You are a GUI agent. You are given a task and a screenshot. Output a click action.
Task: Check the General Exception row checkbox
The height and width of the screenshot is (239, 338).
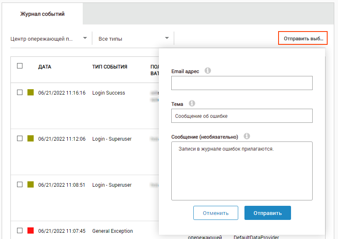pos(20,230)
